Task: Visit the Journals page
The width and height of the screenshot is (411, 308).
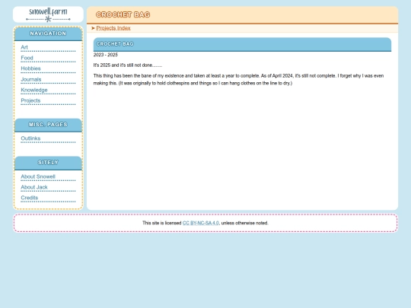Action: (31, 79)
